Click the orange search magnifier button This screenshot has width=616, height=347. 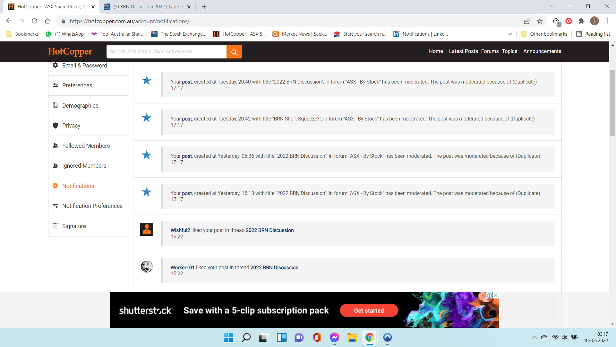tap(234, 52)
